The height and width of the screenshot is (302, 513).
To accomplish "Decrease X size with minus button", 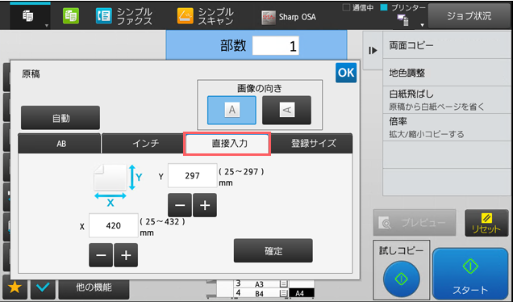I will (x=101, y=255).
